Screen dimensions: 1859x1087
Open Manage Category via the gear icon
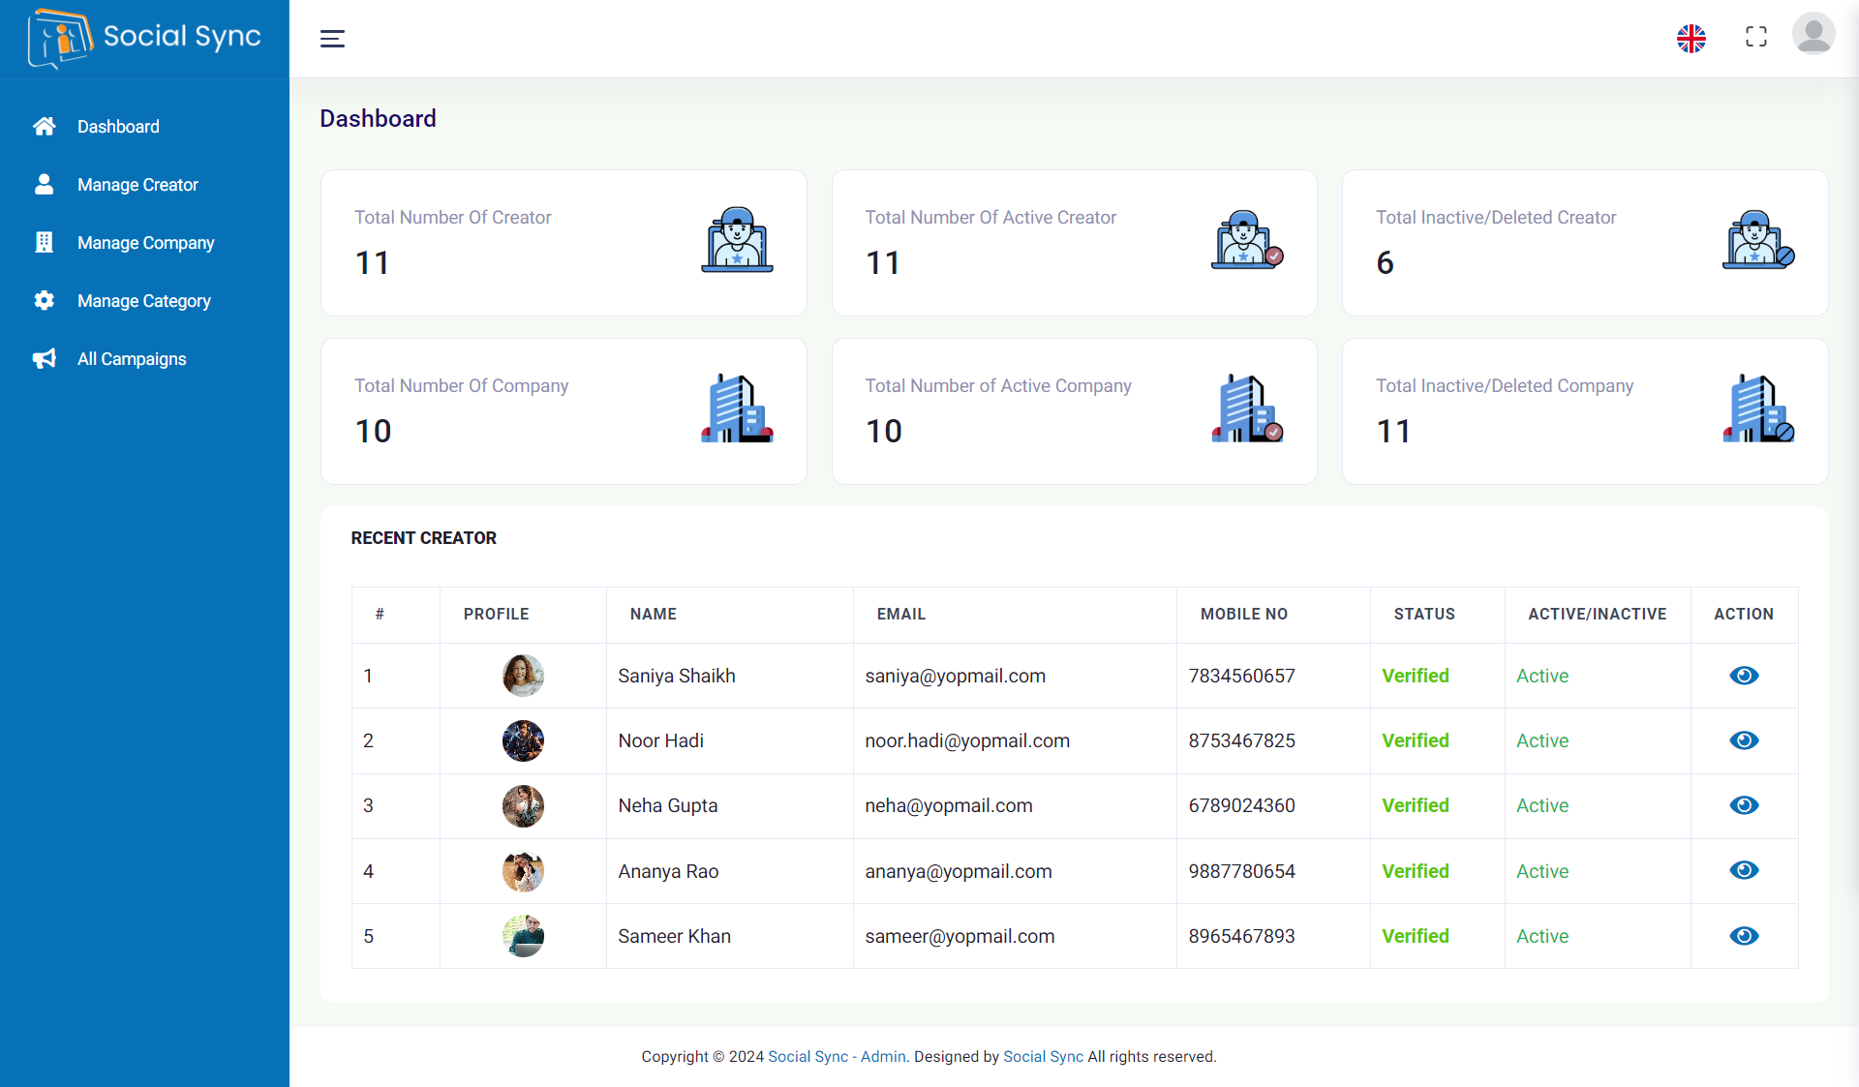[45, 300]
